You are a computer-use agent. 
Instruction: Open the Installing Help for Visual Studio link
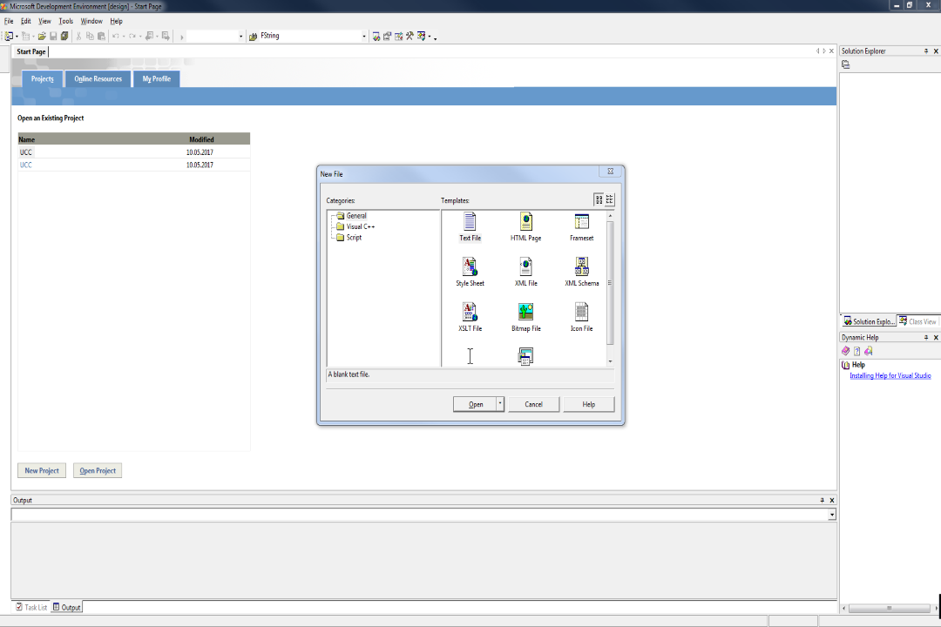click(890, 375)
